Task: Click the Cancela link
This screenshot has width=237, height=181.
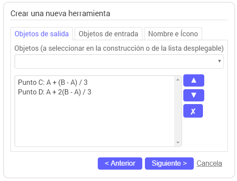Action: pos(209,163)
